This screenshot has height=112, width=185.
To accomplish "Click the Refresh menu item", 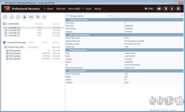I will coord(61,9).
